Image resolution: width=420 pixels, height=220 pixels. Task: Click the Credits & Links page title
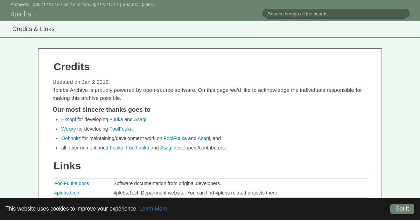(34, 29)
